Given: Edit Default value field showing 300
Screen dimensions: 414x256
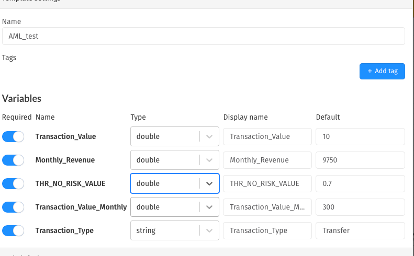Looking at the screenshot, I should click(x=360, y=207).
